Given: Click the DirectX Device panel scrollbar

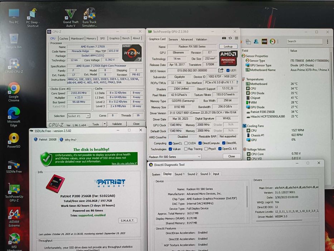Looking at the screenshot, I should click(x=247, y=196).
